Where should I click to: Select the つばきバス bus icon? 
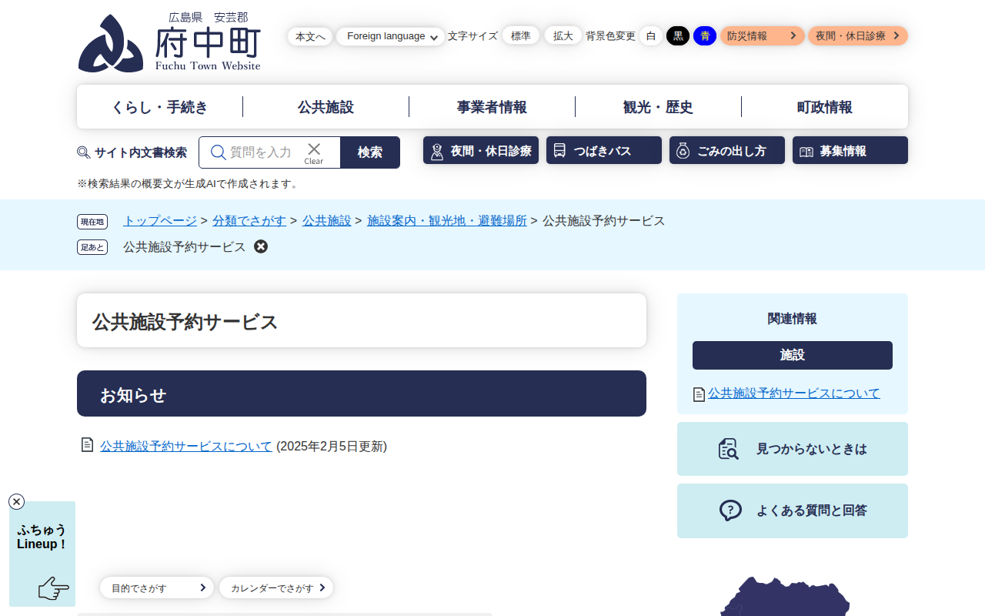tap(560, 149)
